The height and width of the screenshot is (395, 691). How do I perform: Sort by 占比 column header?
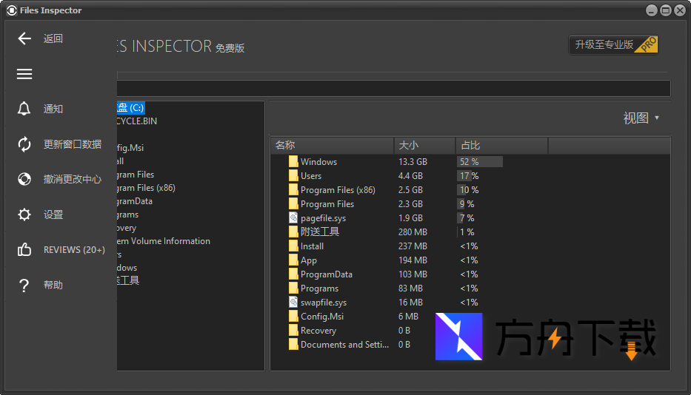[x=502, y=145]
